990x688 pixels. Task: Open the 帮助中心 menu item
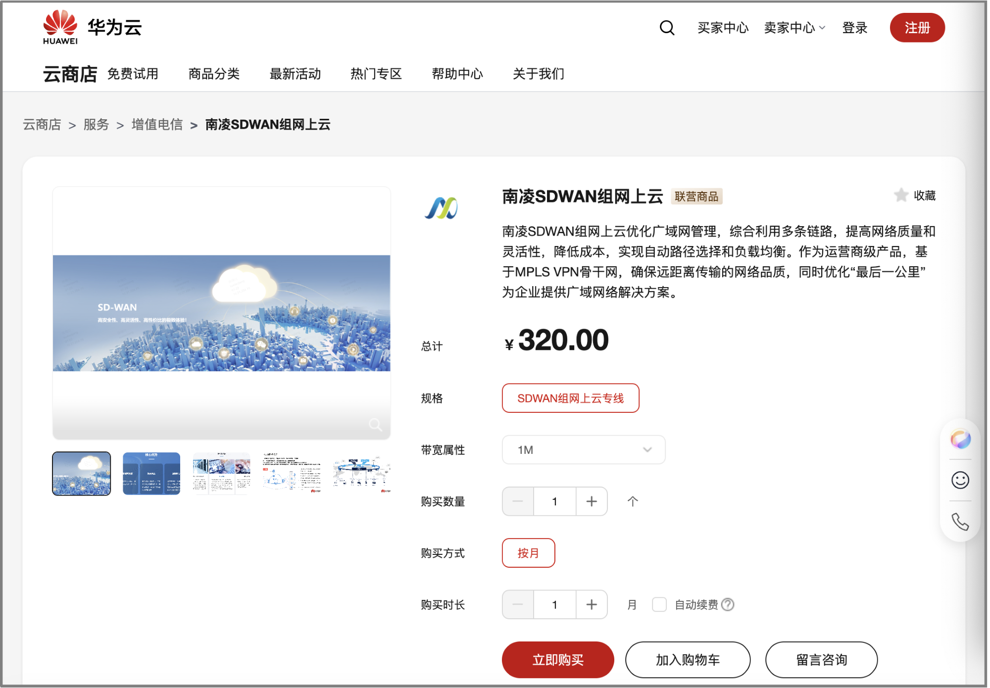click(x=457, y=74)
